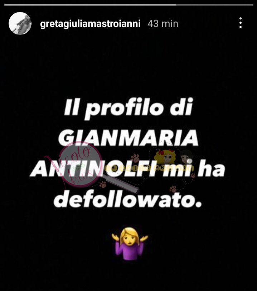The width and height of the screenshot is (257, 291).
Task: Click the yellow watermark text banner
Action: click(x=149, y=168)
